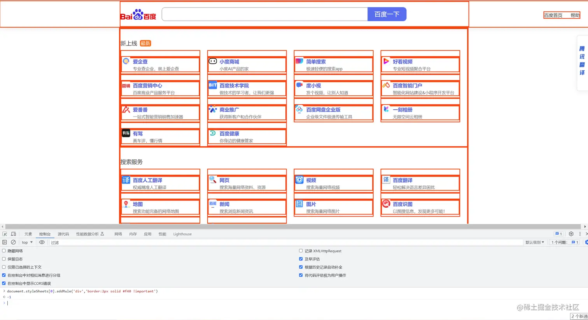
Task: Uncheck 根据历史记录自动补全 checkbox
Action: 301,267
